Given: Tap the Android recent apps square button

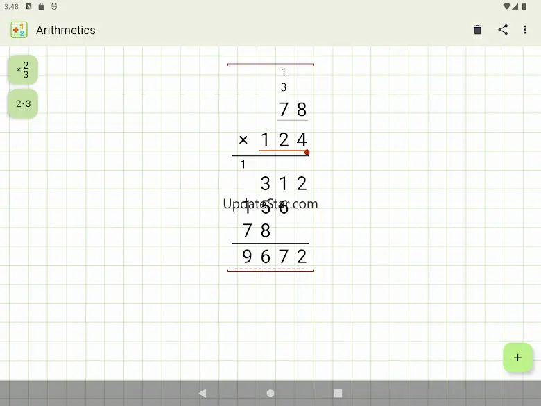Looking at the screenshot, I should point(338,394).
